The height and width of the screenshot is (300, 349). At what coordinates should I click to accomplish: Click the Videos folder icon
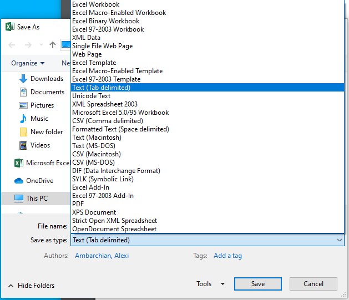point(23,145)
